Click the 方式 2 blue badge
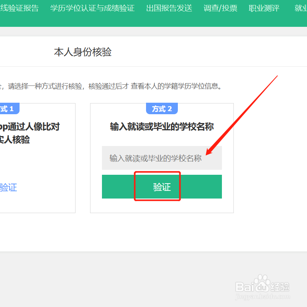Image resolution: width=307 pixels, height=307 pixels. 162,108
